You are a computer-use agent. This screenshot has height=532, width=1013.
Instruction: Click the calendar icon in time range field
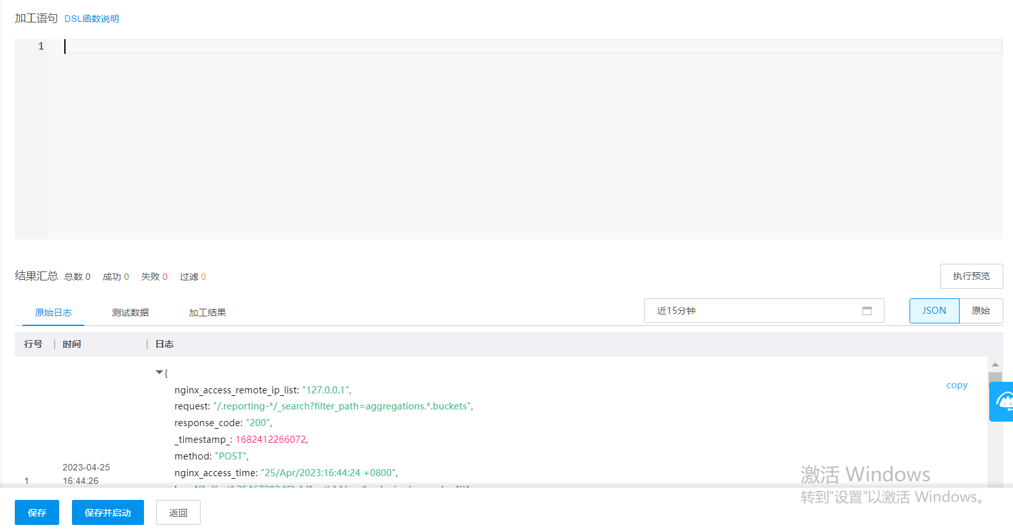coord(867,311)
